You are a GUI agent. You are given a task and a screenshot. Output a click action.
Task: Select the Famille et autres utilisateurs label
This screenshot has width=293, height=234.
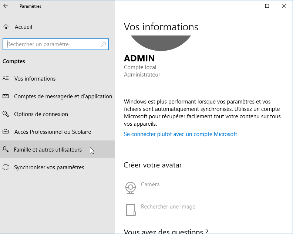pos(48,150)
